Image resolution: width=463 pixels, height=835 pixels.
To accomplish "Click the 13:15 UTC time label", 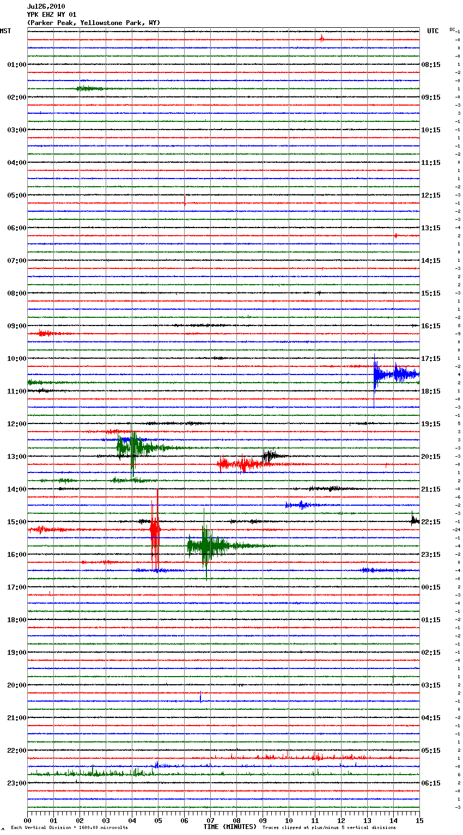I will tap(431, 228).
